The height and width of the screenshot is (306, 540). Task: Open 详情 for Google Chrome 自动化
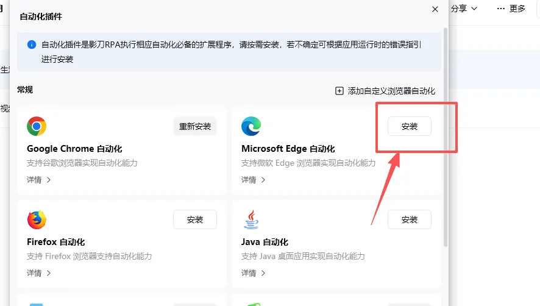(x=38, y=180)
